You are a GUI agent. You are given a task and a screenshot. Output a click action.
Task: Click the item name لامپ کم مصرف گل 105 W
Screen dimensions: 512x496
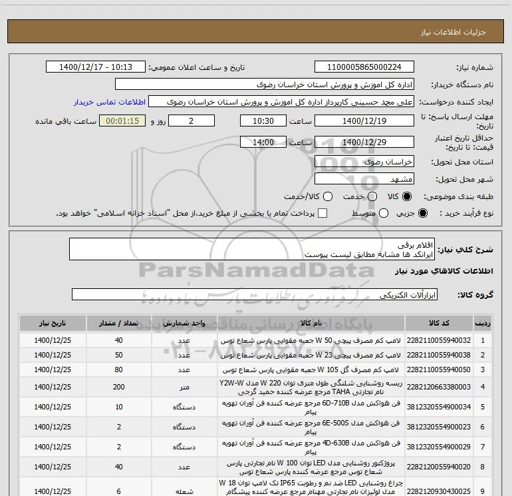coord(311,370)
